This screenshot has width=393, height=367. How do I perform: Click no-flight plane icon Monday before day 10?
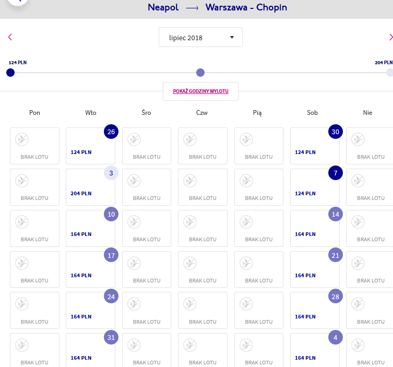(22, 222)
